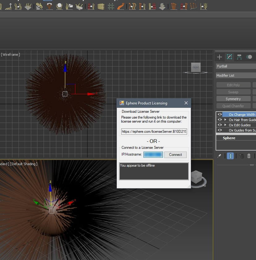Click Make Unique icon below modifier stack

(x=241, y=156)
